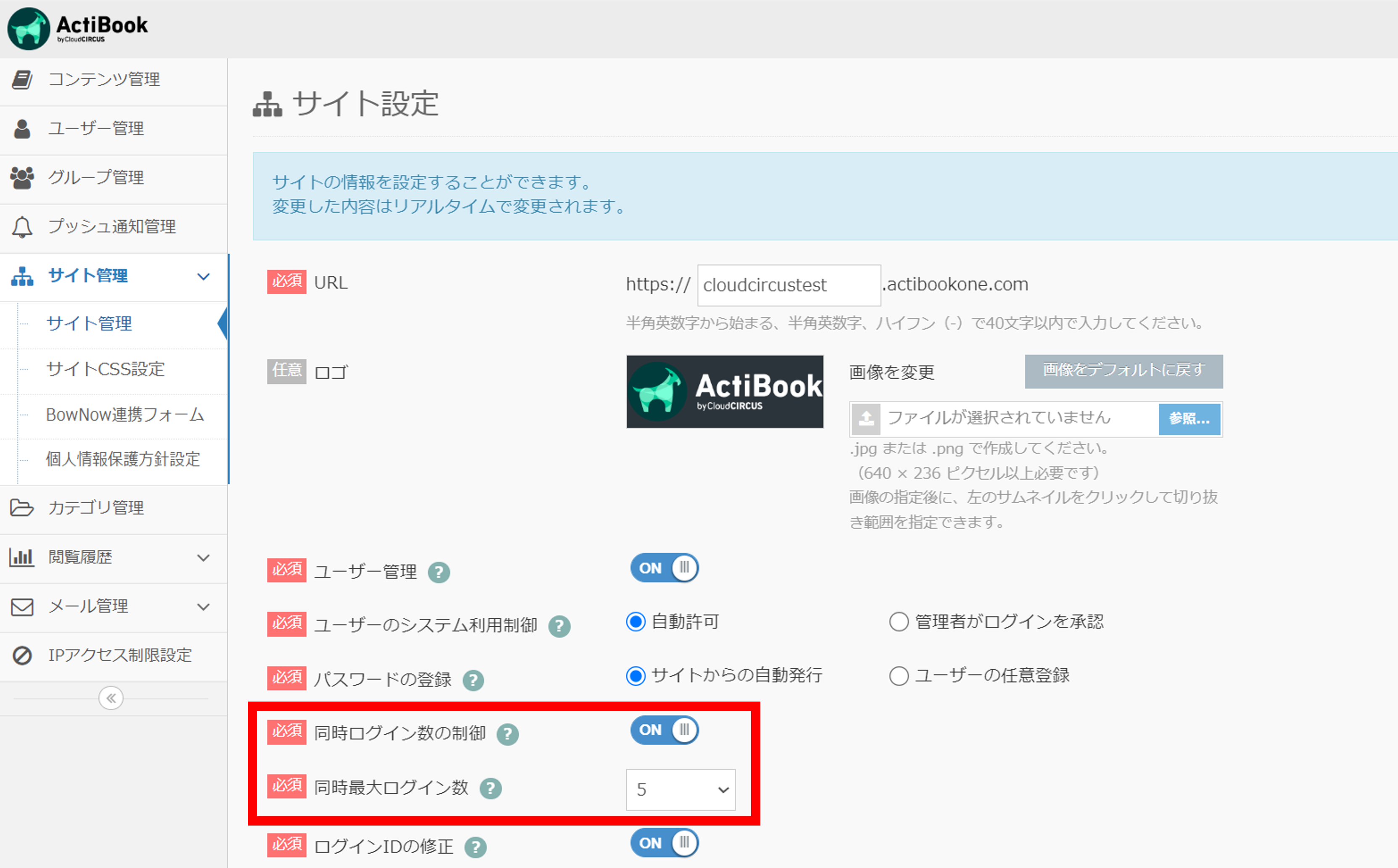Click the upload icon in file field
The height and width of the screenshot is (868, 1398).
click(x=866, y=419)
